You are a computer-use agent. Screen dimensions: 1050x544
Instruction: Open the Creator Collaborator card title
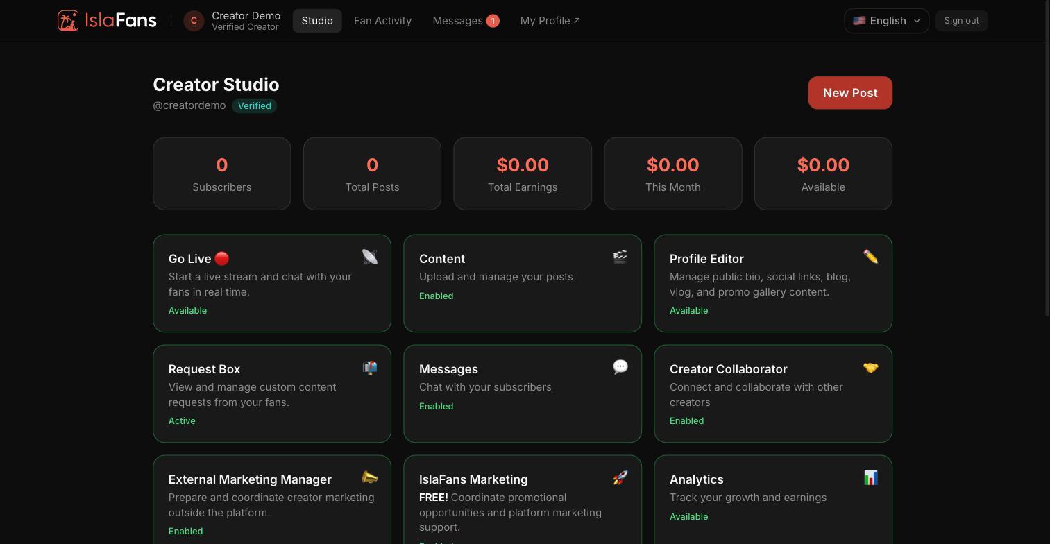[x=728, y=369]
